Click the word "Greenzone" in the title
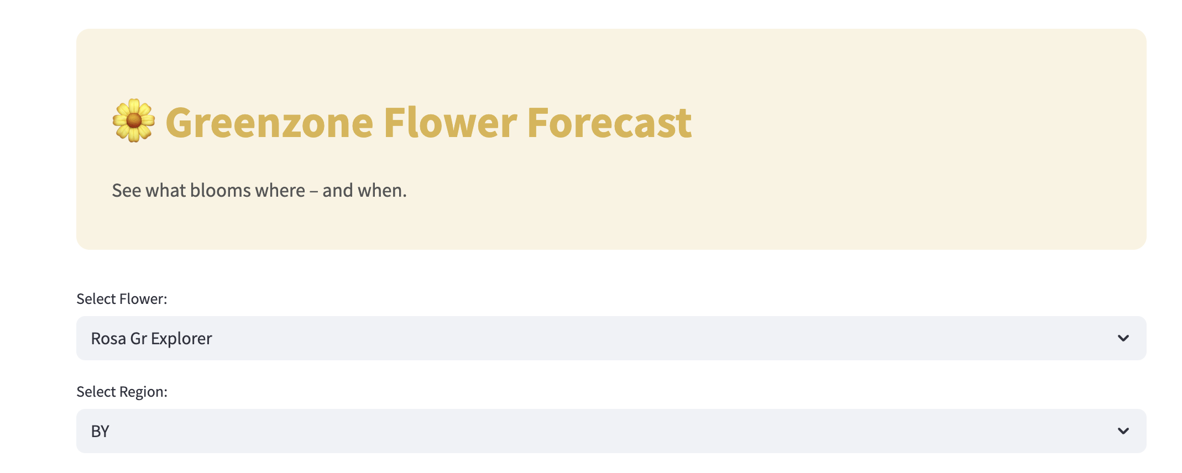 [x=269, y=122]
